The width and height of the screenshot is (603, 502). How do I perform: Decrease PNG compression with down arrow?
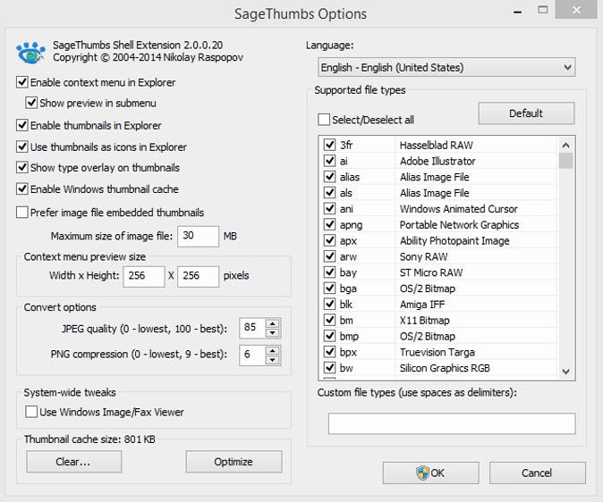tap(273, 359)
